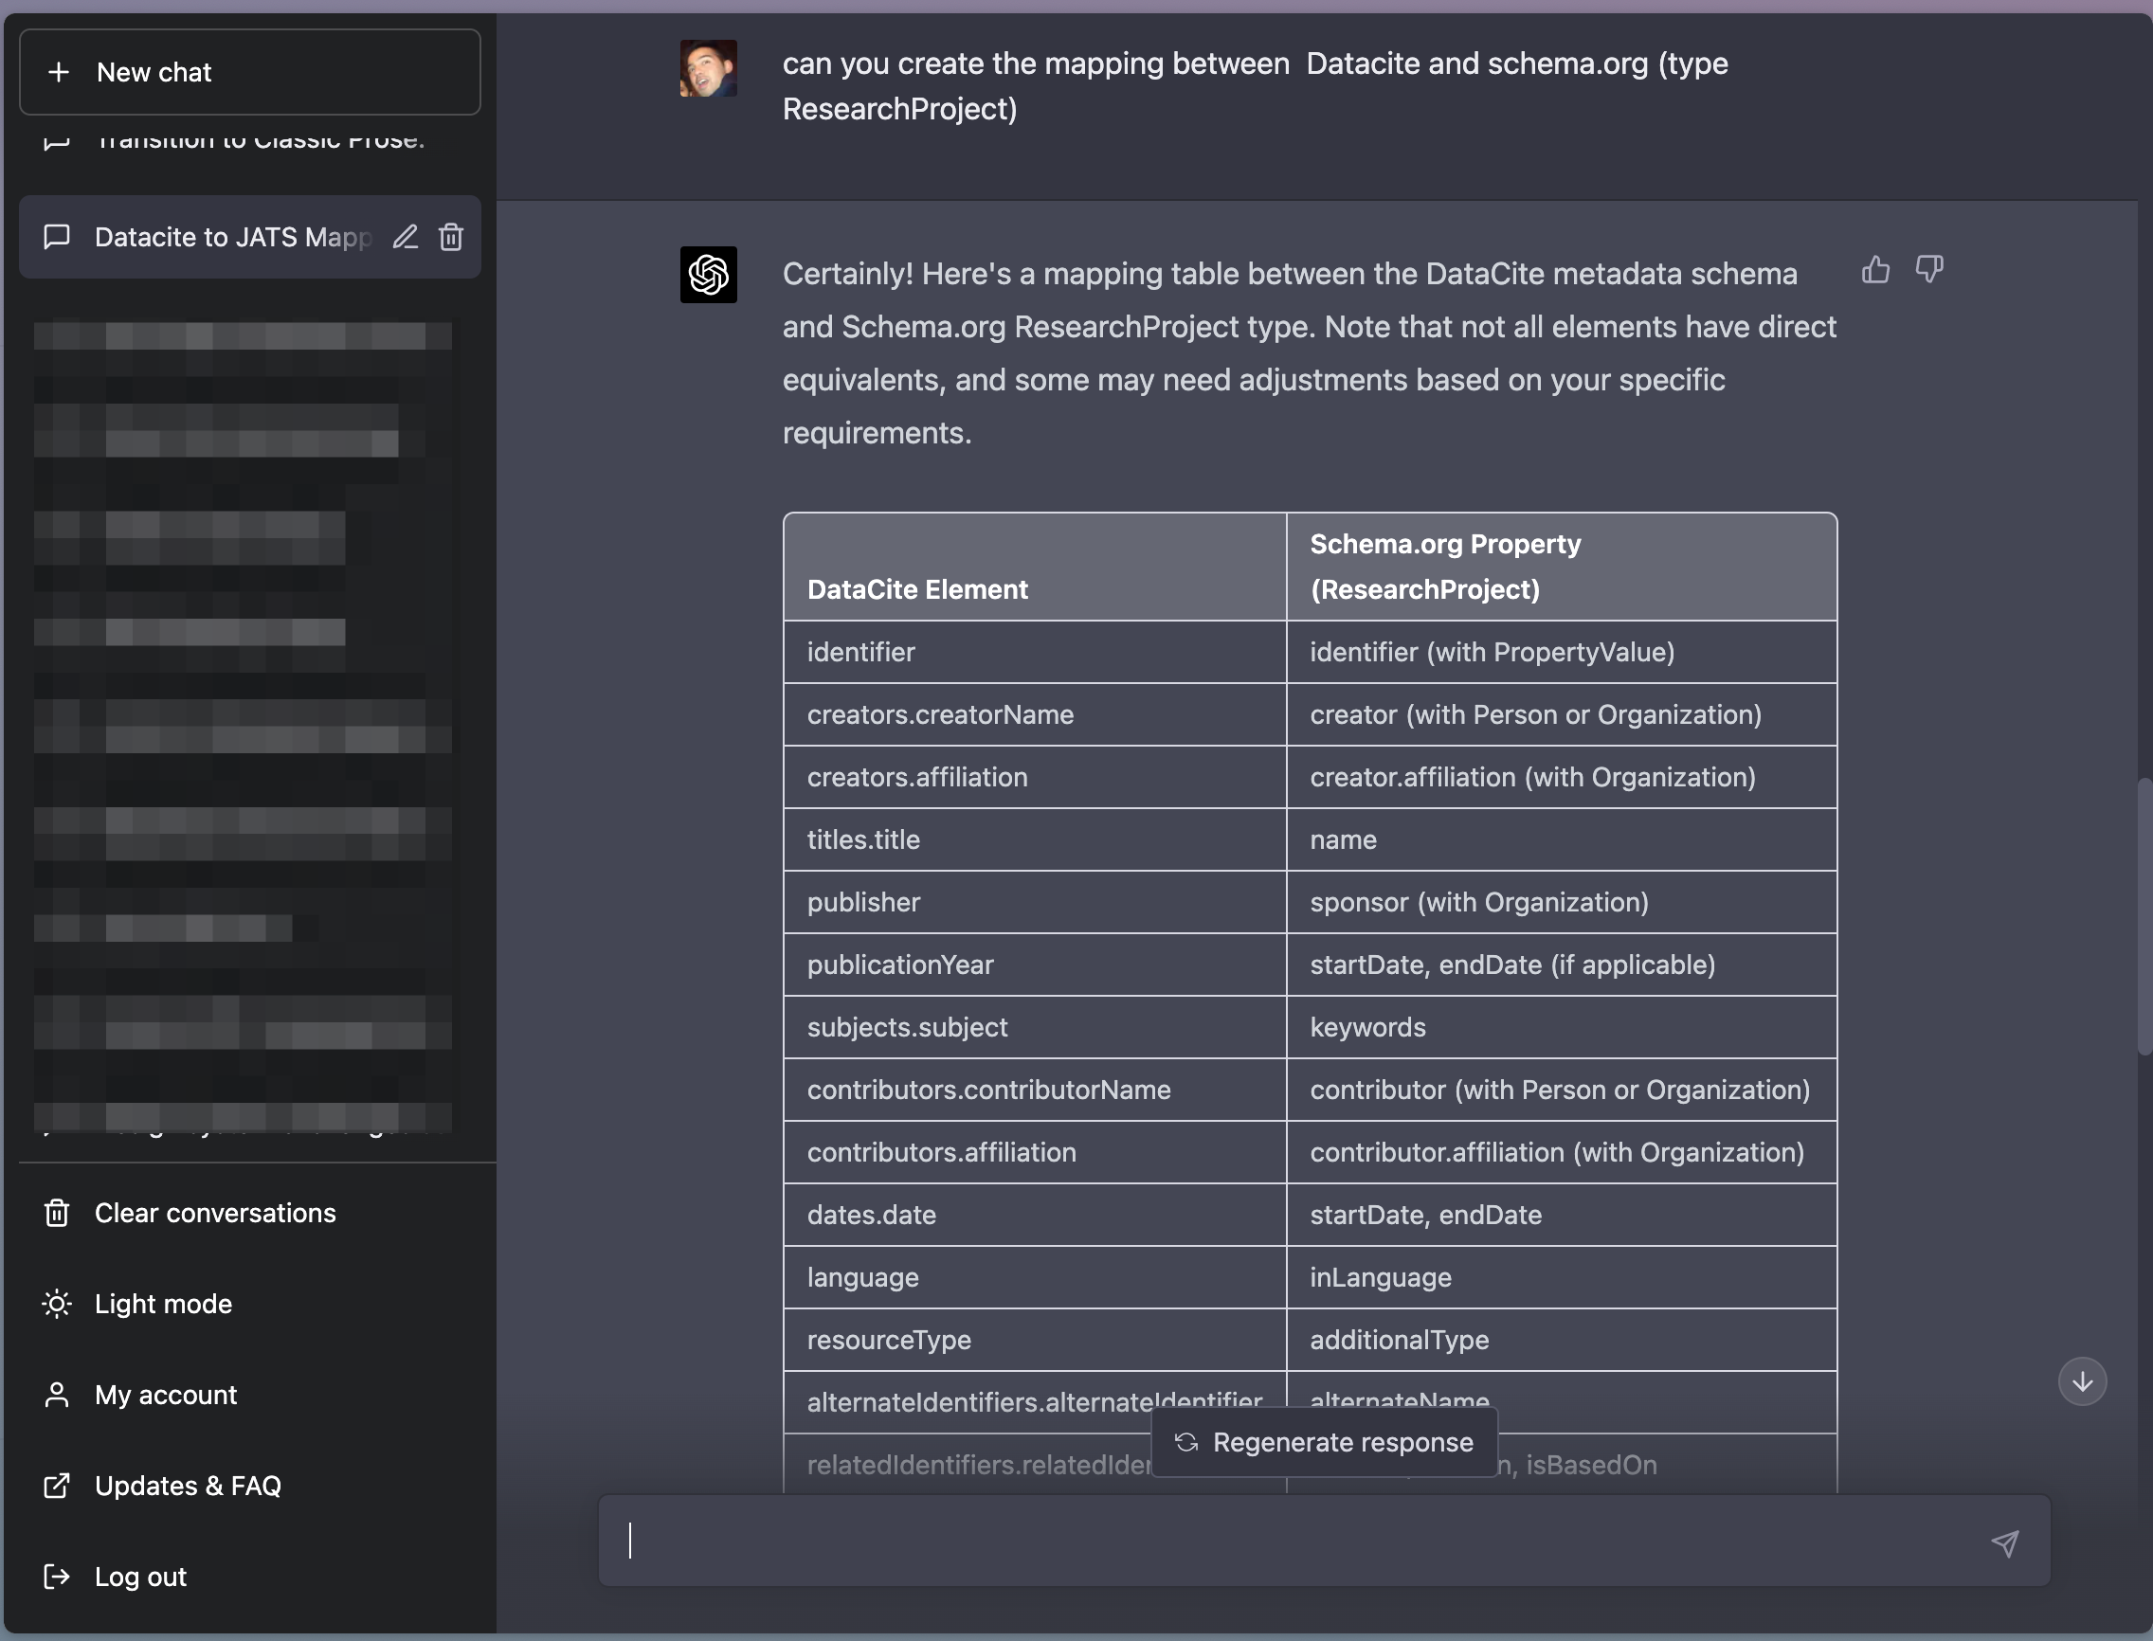
Task: Click the scroll-to-bottom arrow button
Action: pos(2083,1381)
